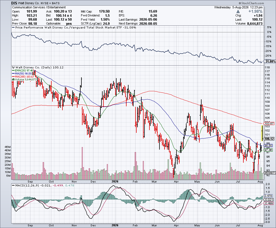Click the Next Earnings date 2026-08-05
Screen dimensions: 276x228
pos(148,24)
